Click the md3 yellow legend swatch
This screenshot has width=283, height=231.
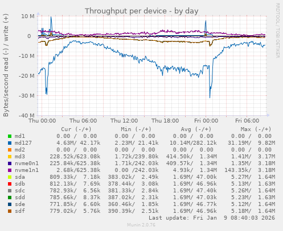click(10, 157)
